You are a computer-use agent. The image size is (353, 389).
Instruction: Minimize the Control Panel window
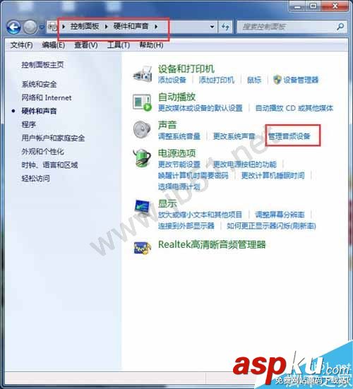(298, 6)
